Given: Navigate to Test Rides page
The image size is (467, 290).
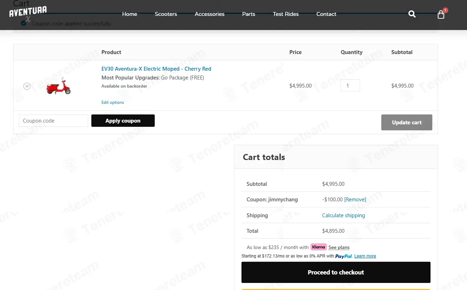Looking at the screenshot, I should [x=286, y=14].
